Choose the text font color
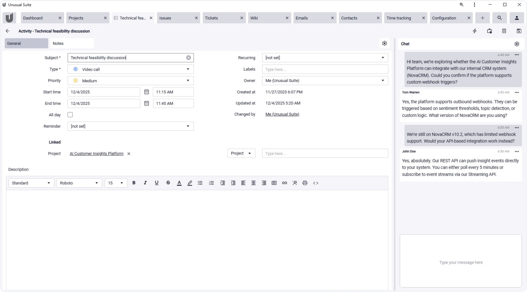The height and width of the screenshot is (292, 527). (179, 183)
